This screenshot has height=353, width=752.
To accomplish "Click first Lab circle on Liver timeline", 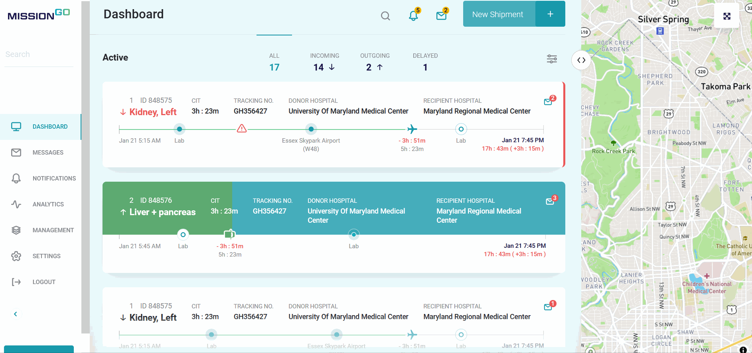I will coord(183,235).
